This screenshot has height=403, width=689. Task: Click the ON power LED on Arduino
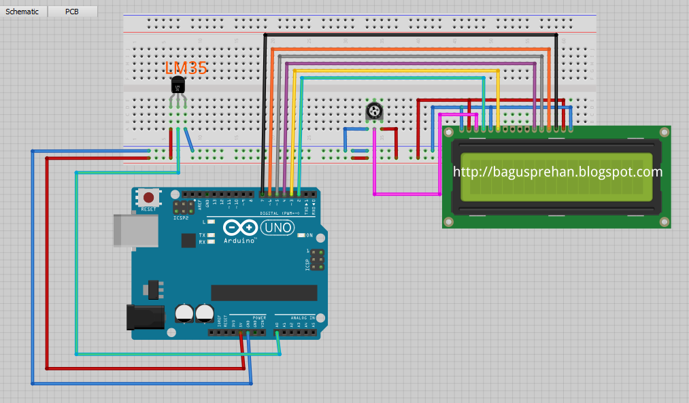[301, 235]
